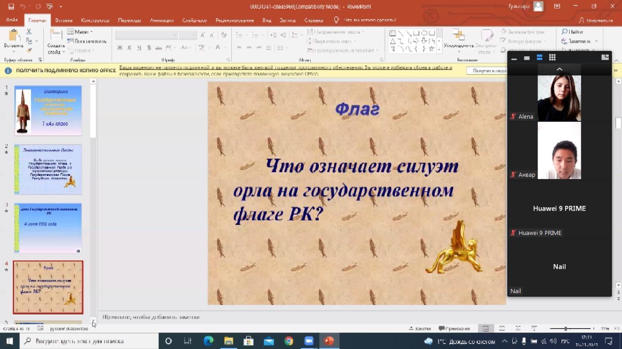Open Zoom app from Windows taskbar
The width and height of the screenshot is (622, 349).
(x=309, y=341)
